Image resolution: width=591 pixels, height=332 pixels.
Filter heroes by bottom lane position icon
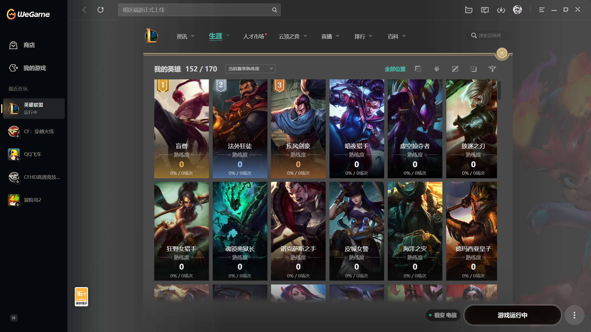(474, 69)
